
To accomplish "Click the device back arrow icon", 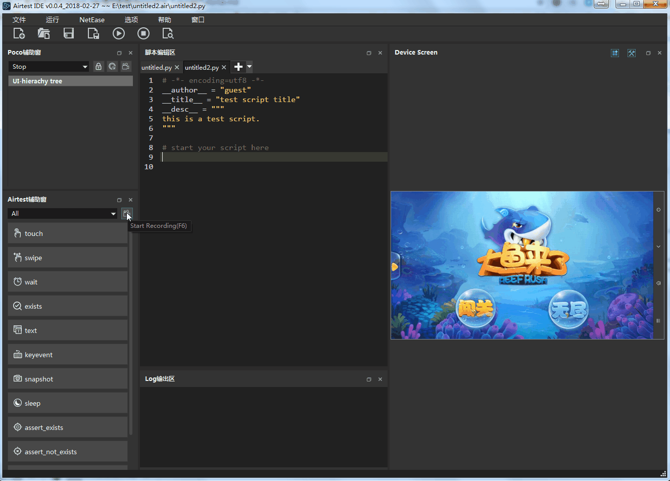I will coord(658,283).
